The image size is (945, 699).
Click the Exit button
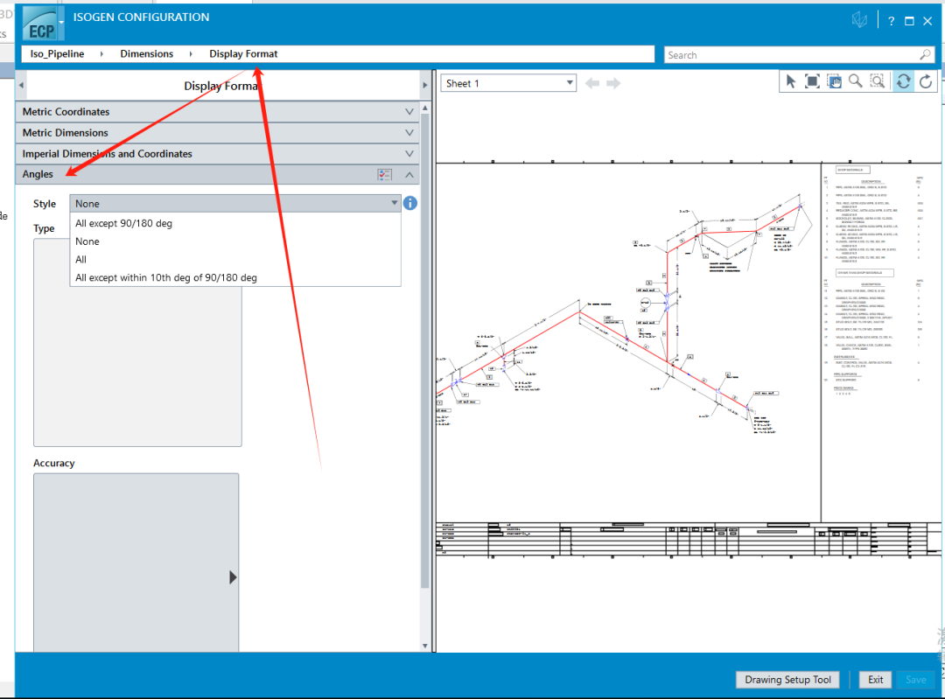pyautogui.click(x=876, y=680)
